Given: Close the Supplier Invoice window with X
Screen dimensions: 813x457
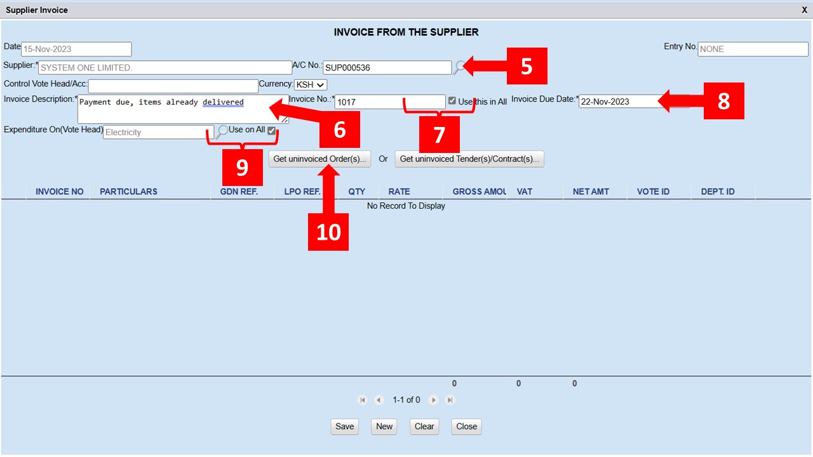Looking at the screenshot, I should (x=804, y=10).
